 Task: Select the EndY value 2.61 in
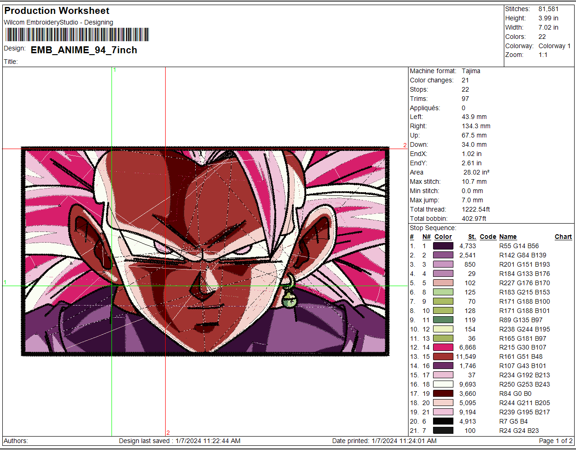tap(471, 163)
